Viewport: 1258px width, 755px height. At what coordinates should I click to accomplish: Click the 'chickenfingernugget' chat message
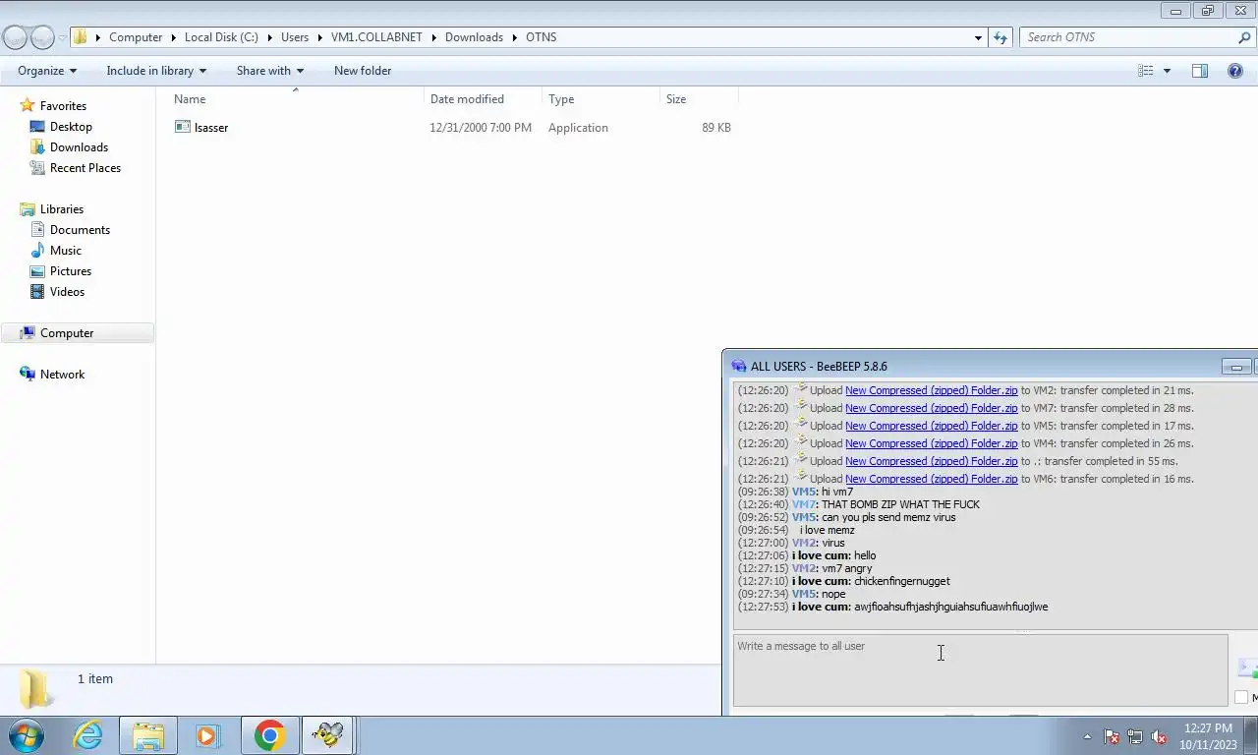901,581
